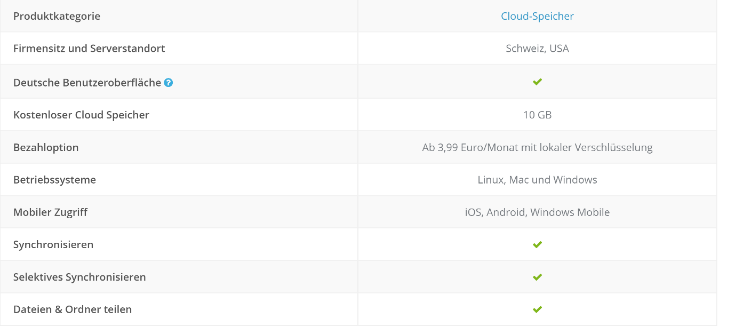The width and height of the screenshot is (735, 326).
Task: Select Linux, Mac und Windows text
Action: [537, 180]
